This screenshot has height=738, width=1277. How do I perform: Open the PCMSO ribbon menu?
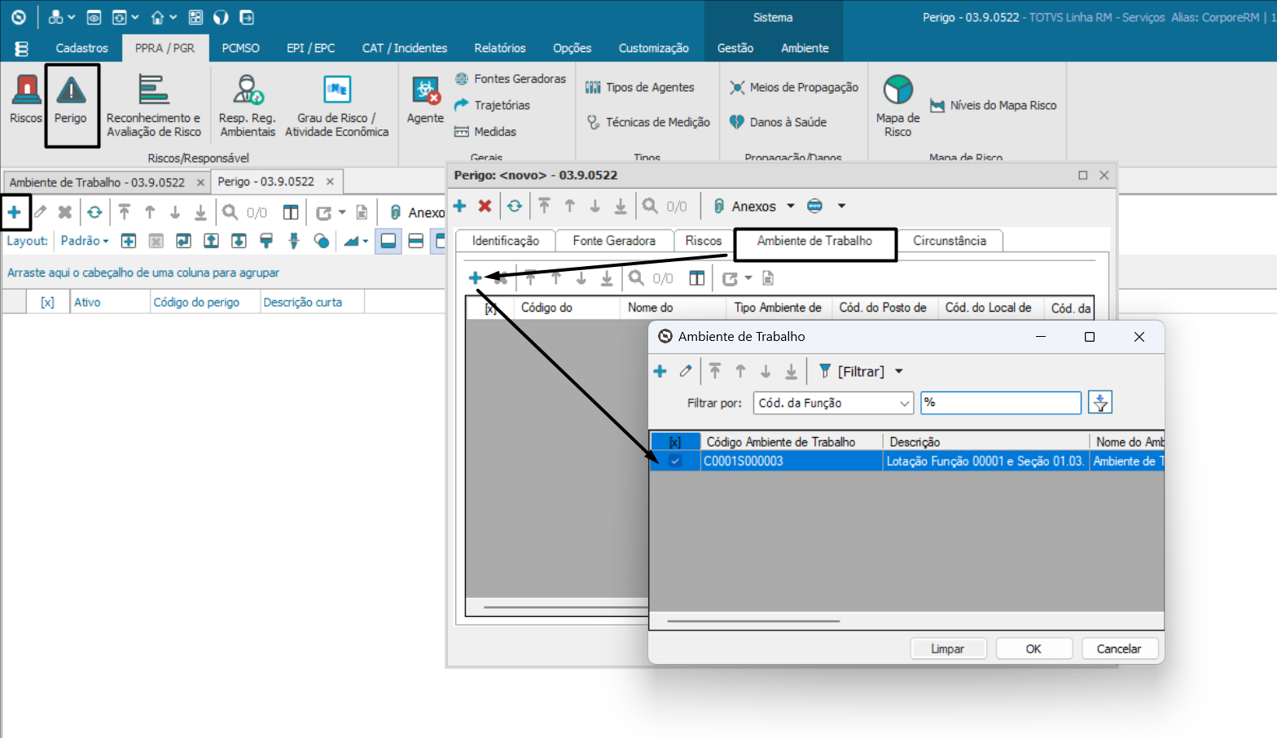(x=240, y=48)
